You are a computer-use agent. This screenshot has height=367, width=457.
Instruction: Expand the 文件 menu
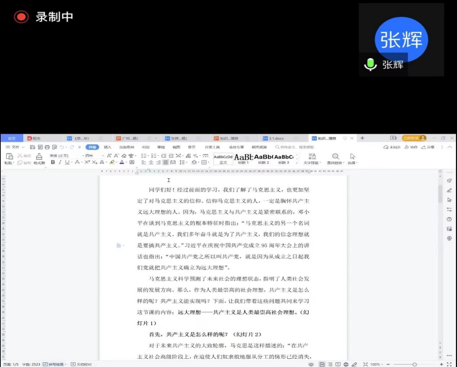pos(15,147)
